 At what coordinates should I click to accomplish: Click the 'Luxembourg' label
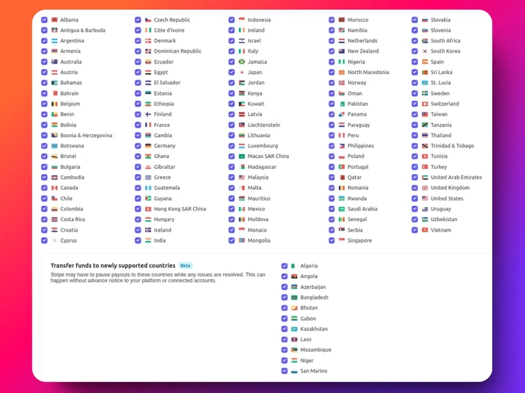pyautogui.click(x=263, y=145)
